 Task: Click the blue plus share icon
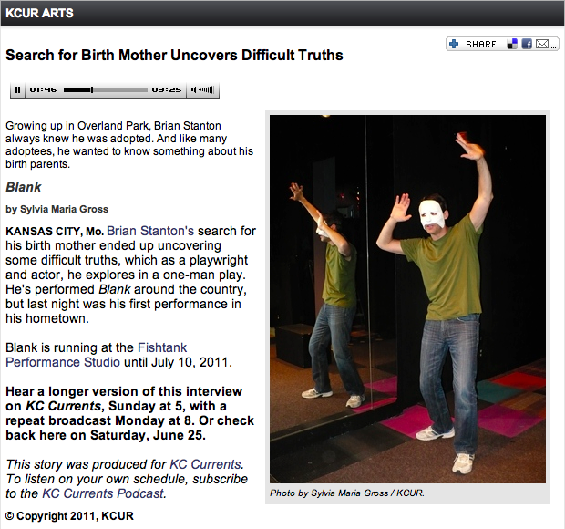(x=454, y=44)
